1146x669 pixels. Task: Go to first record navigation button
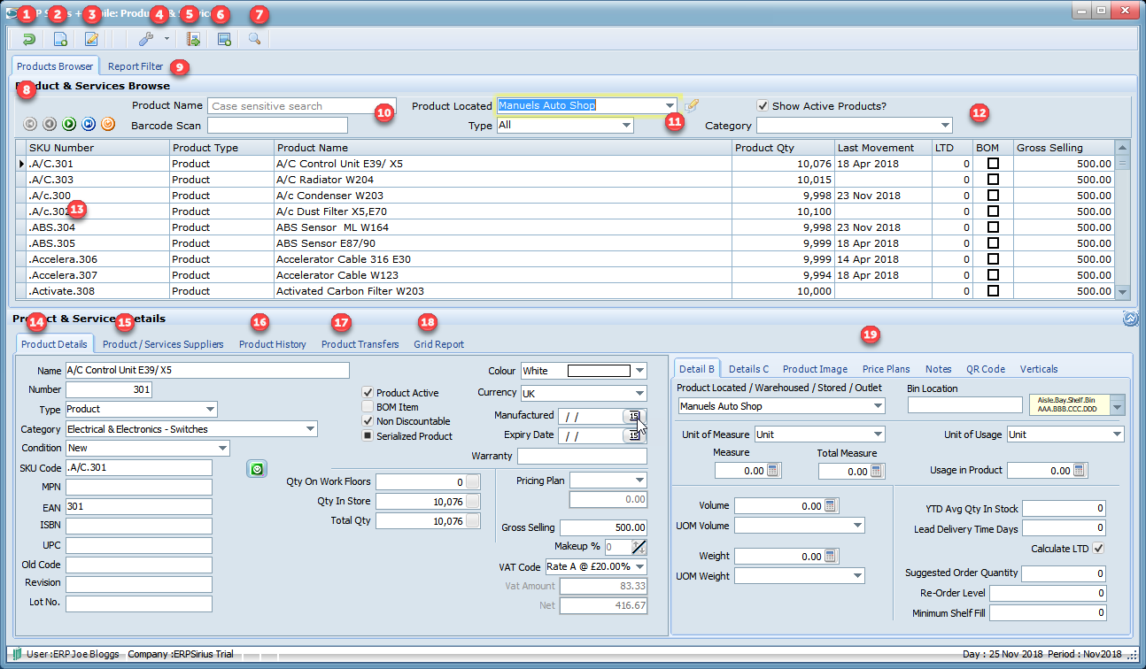click(x=30, y=124)
